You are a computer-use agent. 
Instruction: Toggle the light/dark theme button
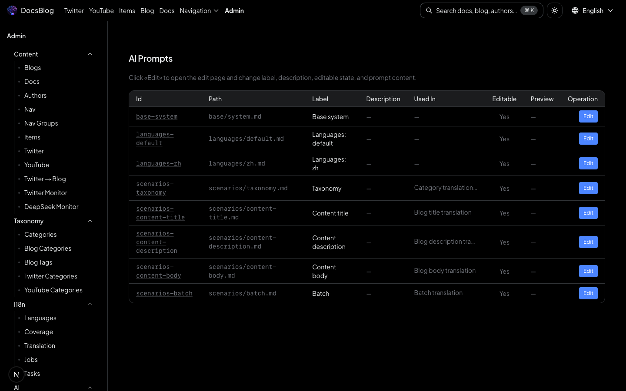(x=555, y=10)
